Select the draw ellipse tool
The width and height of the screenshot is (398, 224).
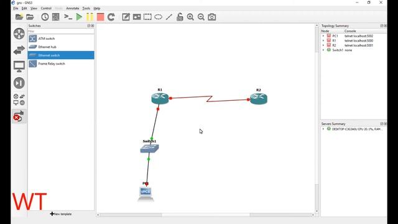159,17
